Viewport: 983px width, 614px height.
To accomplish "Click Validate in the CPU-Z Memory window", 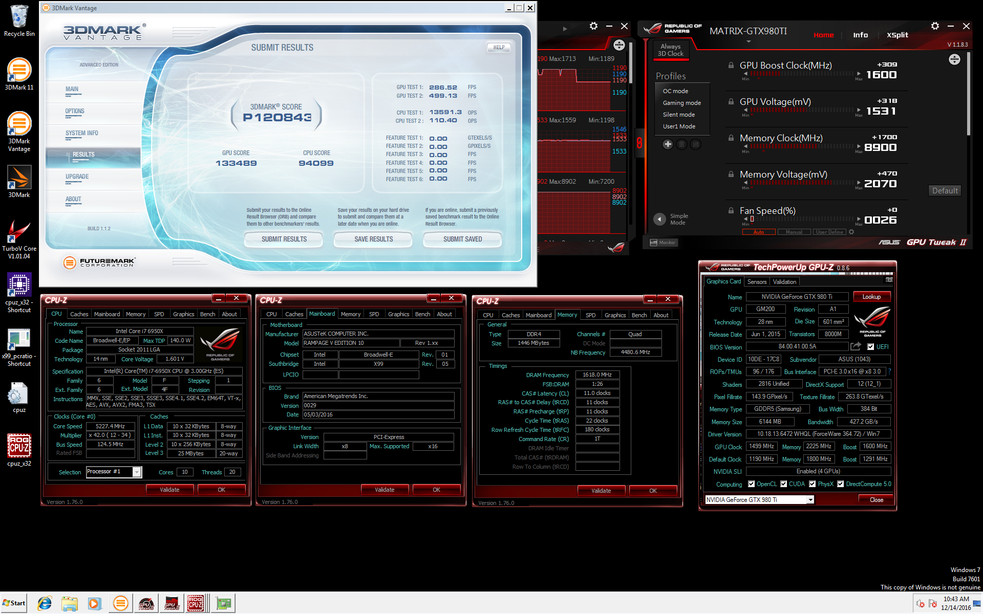I will point(601,490).
